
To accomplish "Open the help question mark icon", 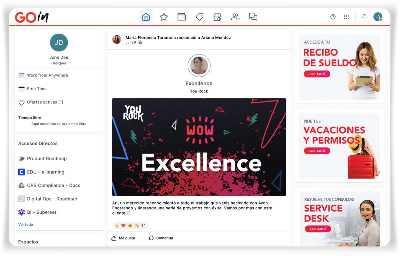I will [x=333, y=17].
